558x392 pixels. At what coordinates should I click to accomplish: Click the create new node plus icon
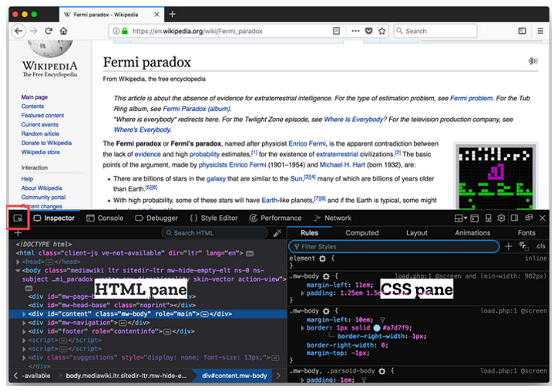(18, 233)
